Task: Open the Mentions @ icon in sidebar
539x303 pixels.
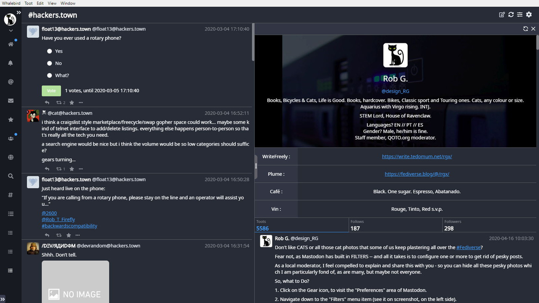Action: [11, 82]
